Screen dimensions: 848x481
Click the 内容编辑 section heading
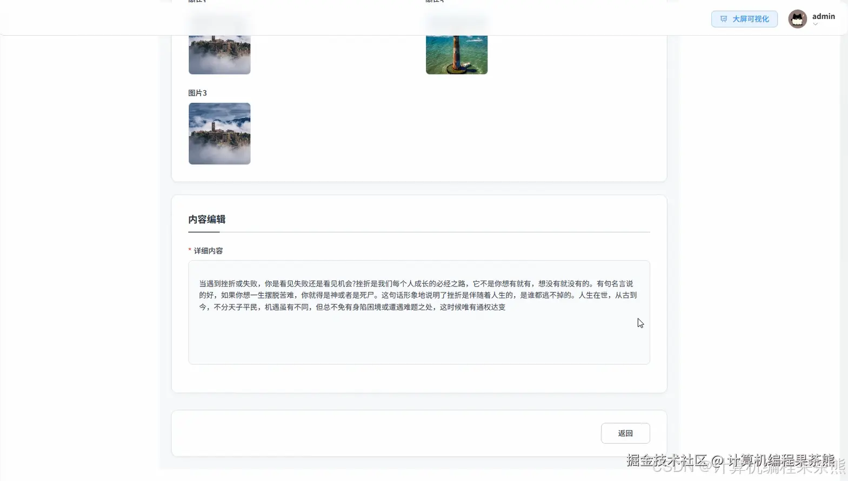coord(206,219)
